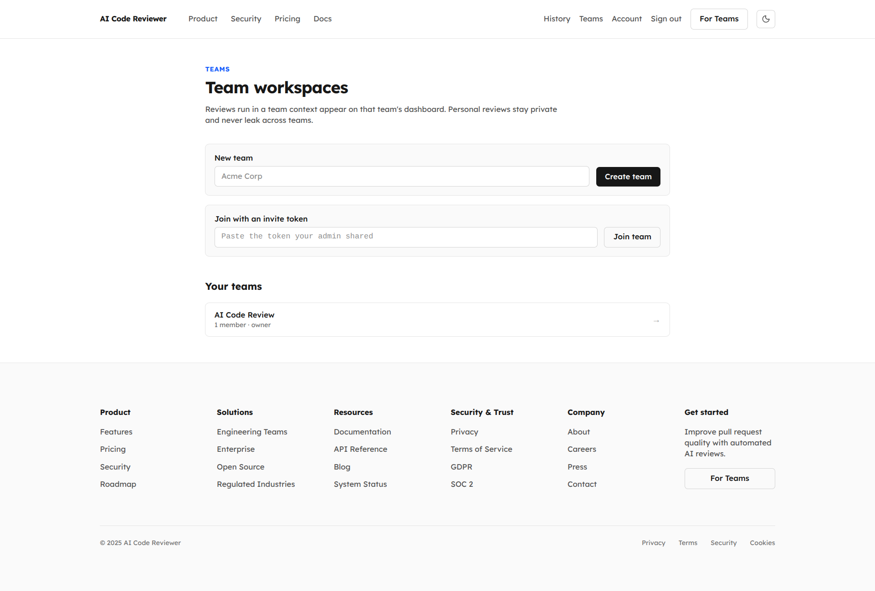Open Engineering Teams footer link

pos(252,432)
